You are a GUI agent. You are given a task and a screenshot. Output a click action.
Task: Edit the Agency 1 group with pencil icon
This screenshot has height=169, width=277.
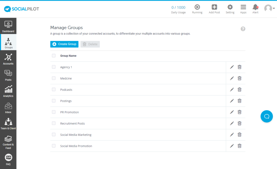[x=232, y=67]
